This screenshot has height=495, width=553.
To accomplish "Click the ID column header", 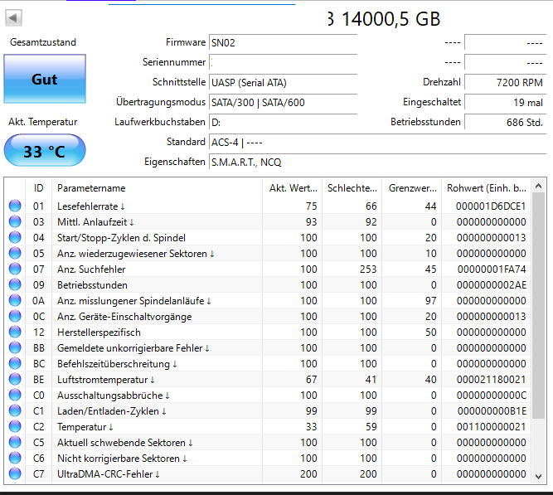I will click(38, 188).
